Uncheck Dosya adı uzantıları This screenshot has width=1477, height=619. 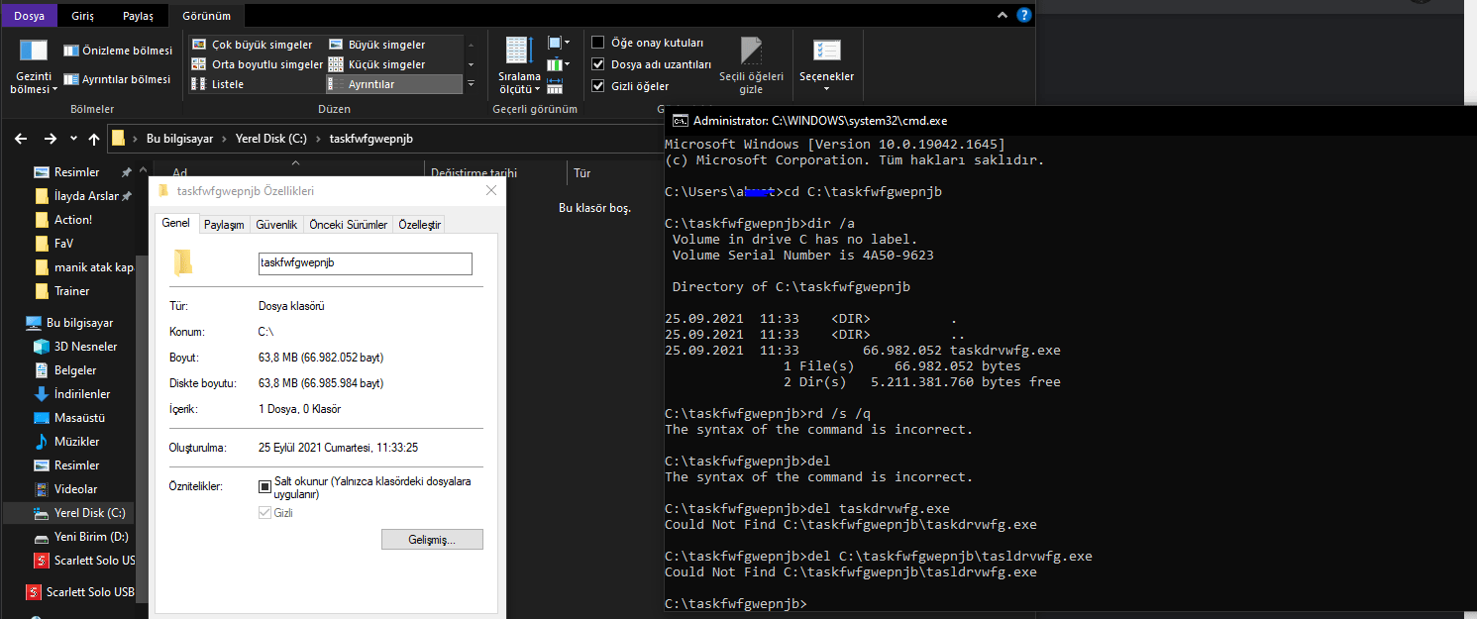598,64
